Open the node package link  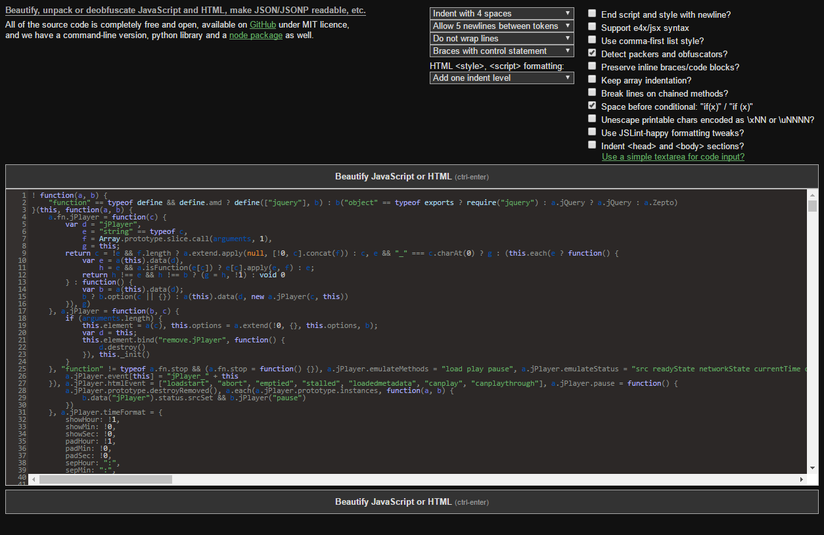(256, 35)
